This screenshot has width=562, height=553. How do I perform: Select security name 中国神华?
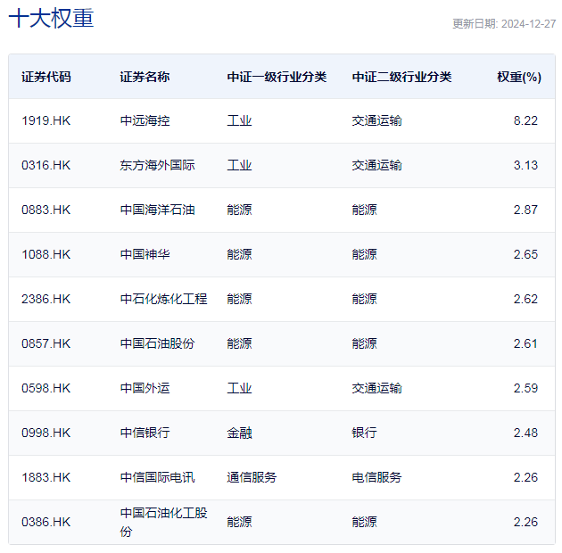coord(145,254)
